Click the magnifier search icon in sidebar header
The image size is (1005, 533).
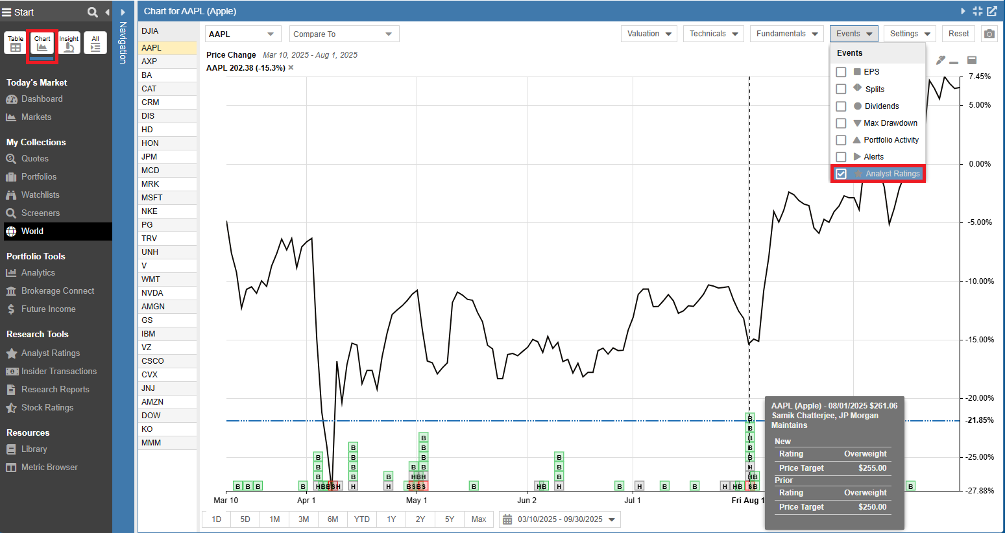point(93,12)
